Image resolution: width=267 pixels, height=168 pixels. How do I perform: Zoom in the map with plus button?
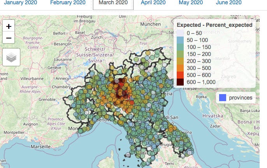[x=9, y=26]
